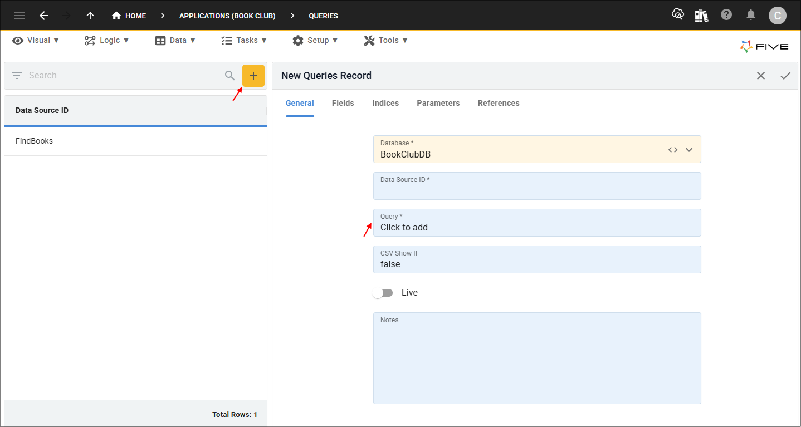Expand the Database dropdown

(x=689, y=150)
